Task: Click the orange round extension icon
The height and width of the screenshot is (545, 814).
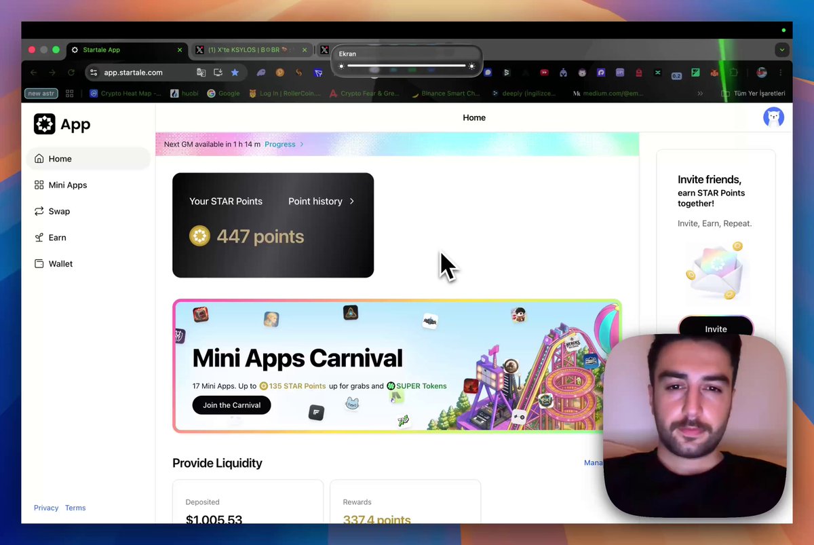Action: (280, 73)
